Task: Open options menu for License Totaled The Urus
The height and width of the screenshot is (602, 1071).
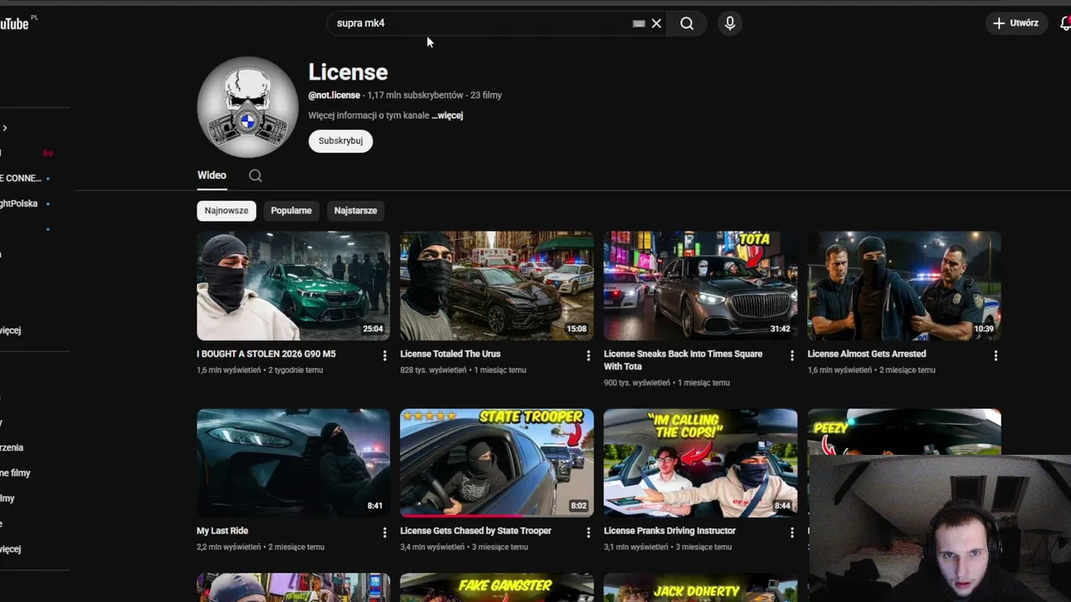Action: (588, 356)
